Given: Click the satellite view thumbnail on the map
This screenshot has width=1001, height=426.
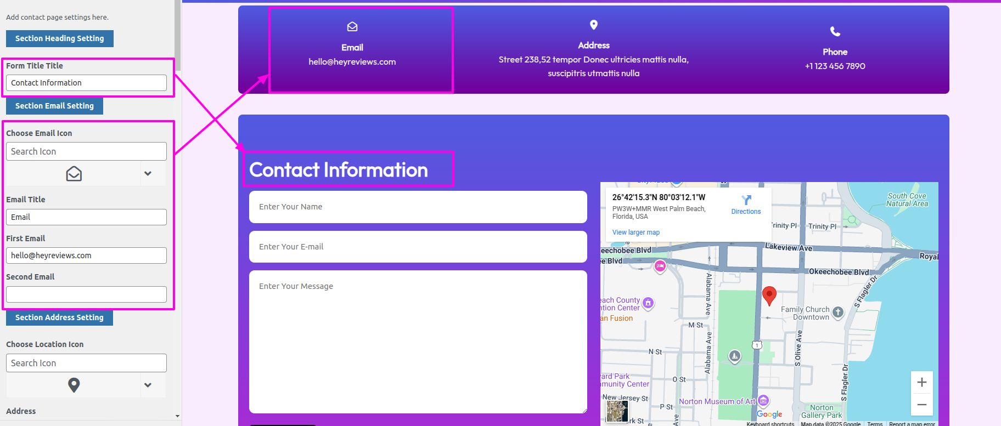Looking at the screenshot, I should [x=617, y=411].
